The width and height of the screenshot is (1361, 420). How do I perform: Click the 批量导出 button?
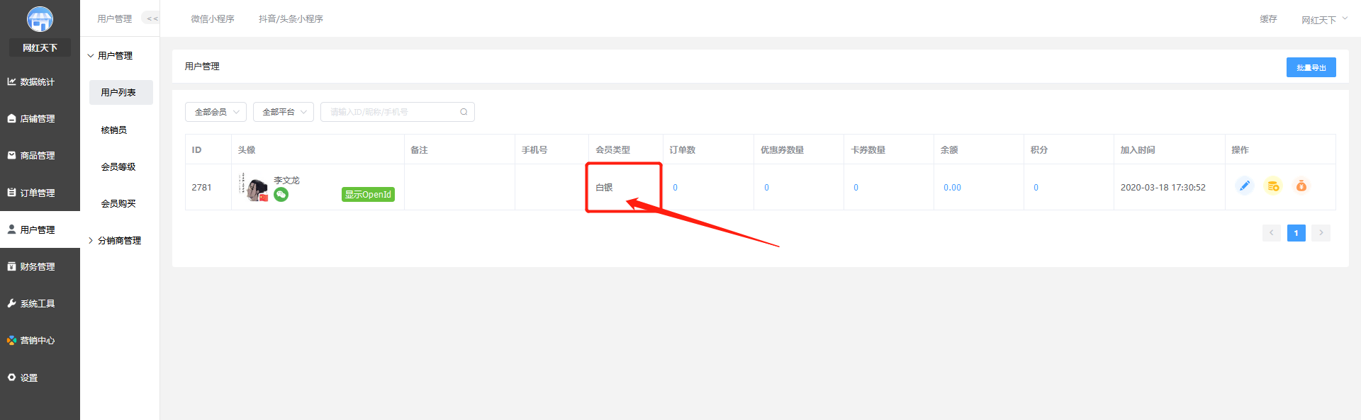[x=1311, y=67]
